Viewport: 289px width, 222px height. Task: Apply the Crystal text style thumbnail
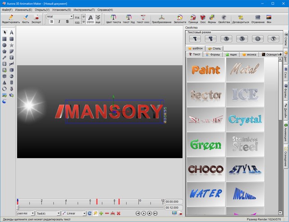[245, 119]
